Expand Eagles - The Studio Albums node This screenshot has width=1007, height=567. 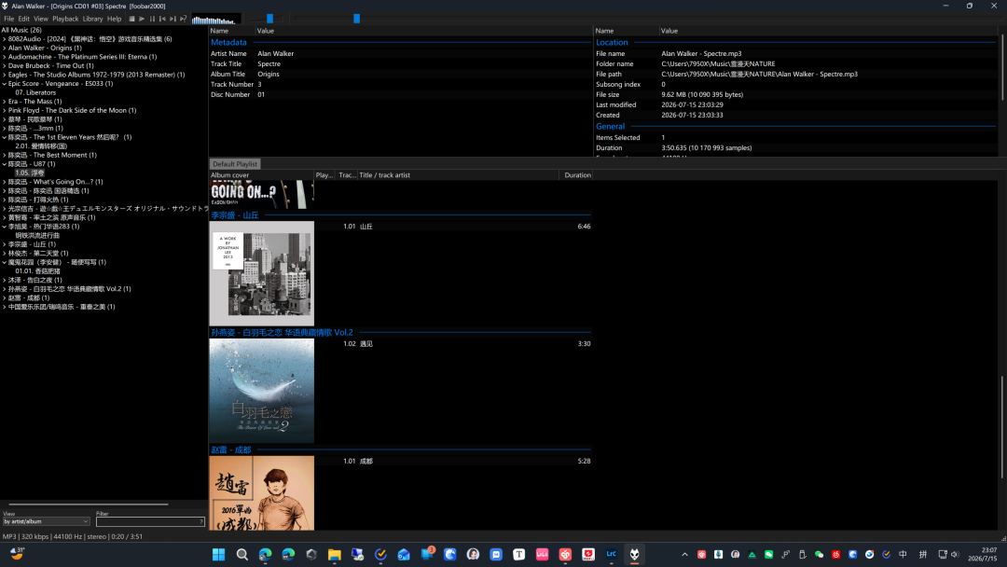click(5, 76)
